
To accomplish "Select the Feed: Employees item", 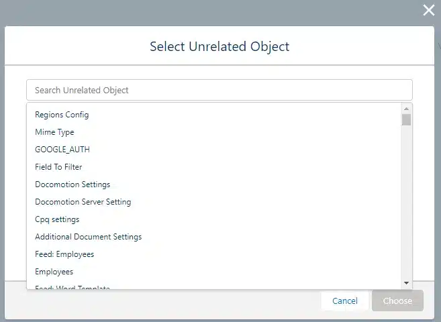I will pyautogui.click(x=64, y=254).
